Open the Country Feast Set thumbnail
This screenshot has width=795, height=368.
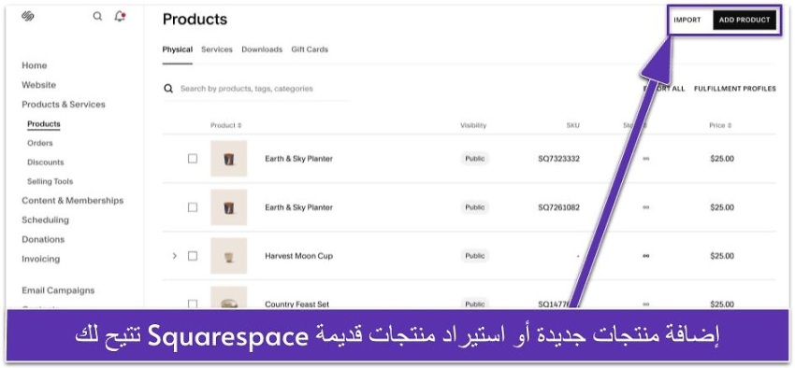tap(228, 298)
